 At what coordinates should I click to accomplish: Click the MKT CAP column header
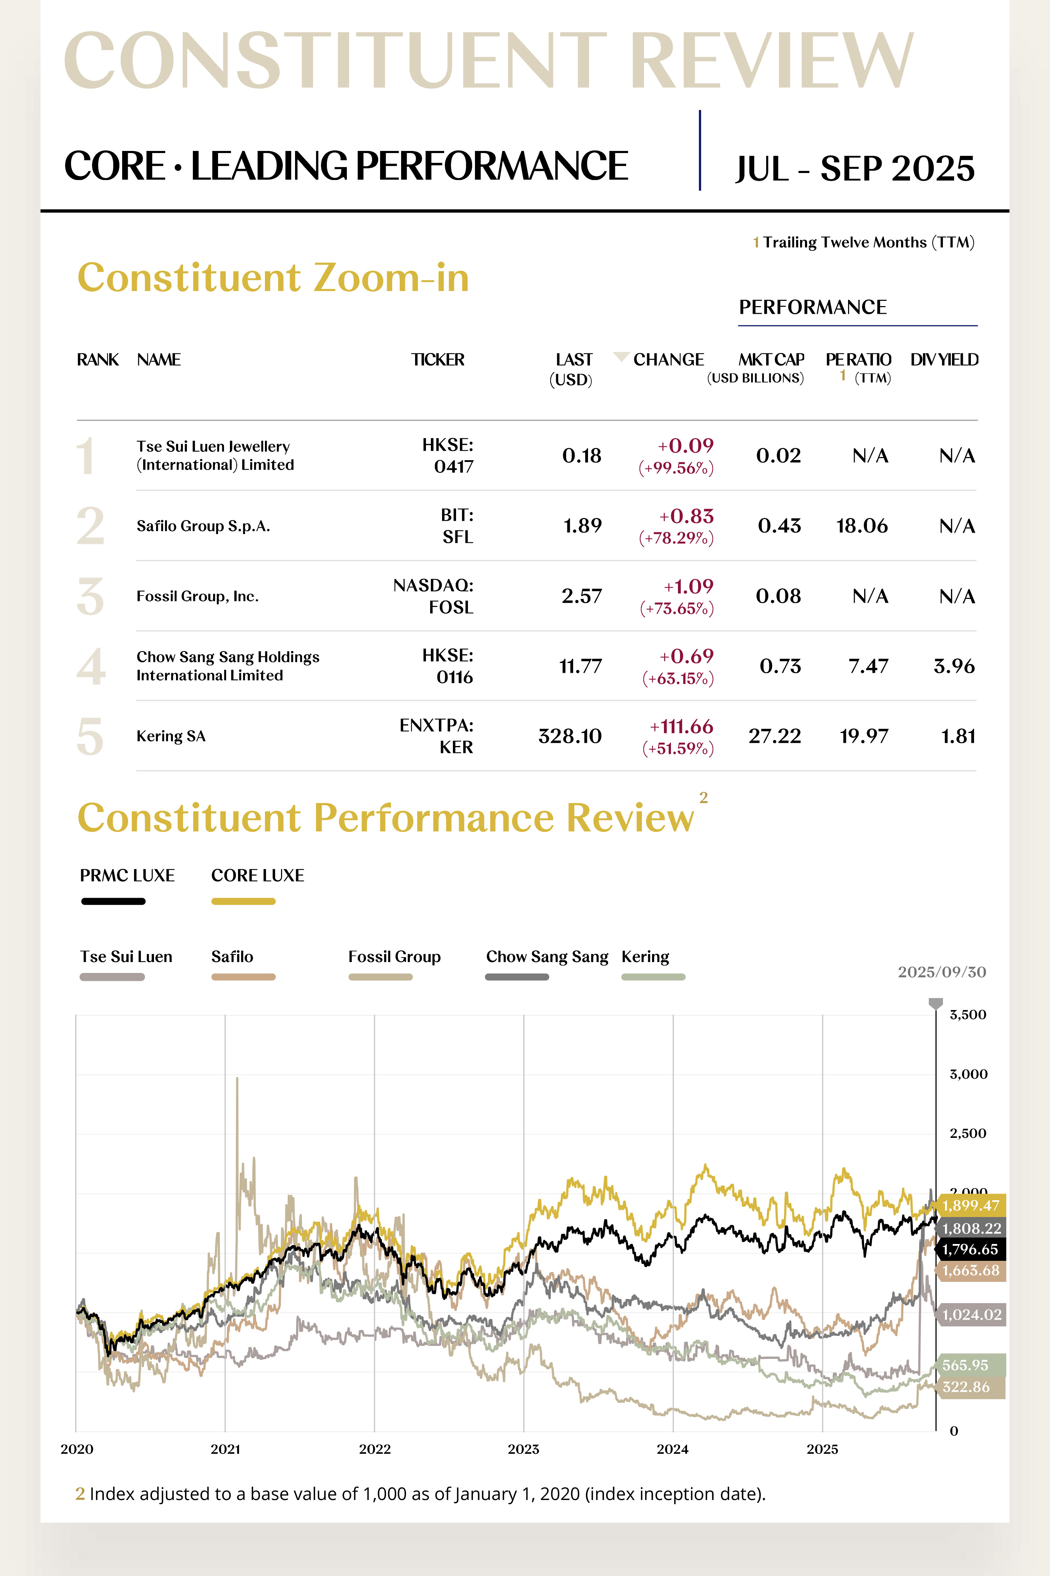point(771,360)
